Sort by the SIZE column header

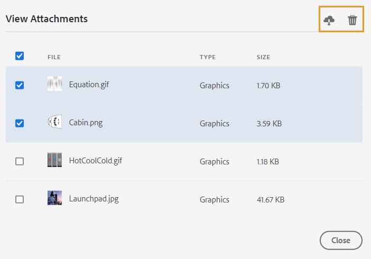[x=263, y=57]
